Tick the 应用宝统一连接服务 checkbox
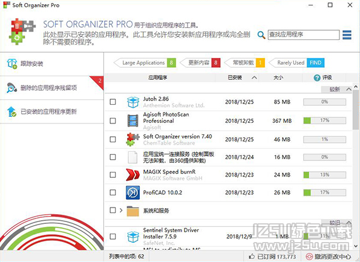The image size is (360, 262). (x=113, y=157)
